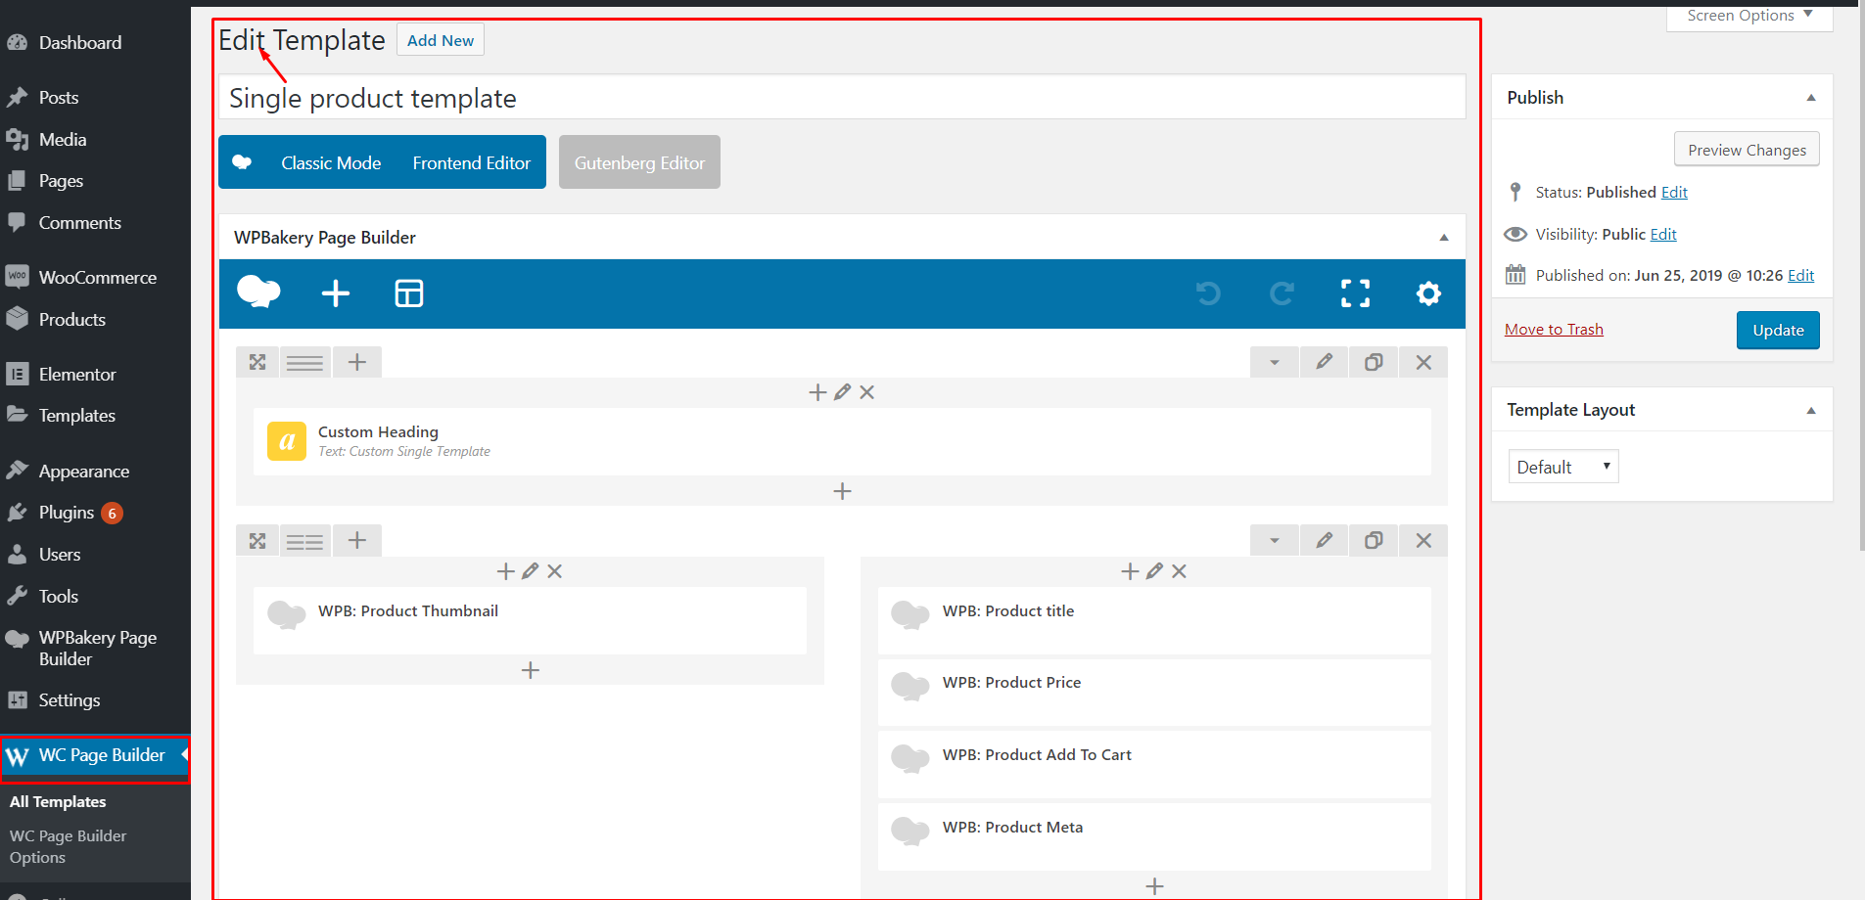This screenshot has height=900, width=1865.
Task: Delete the Product title column
Action: (1180, 571)
